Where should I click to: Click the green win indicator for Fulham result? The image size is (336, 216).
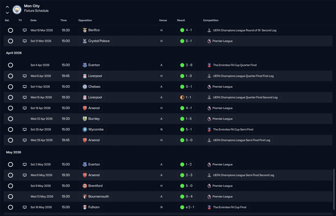[182, 207]
